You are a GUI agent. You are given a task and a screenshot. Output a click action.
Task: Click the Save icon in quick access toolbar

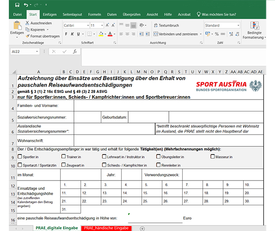(17, 5)
